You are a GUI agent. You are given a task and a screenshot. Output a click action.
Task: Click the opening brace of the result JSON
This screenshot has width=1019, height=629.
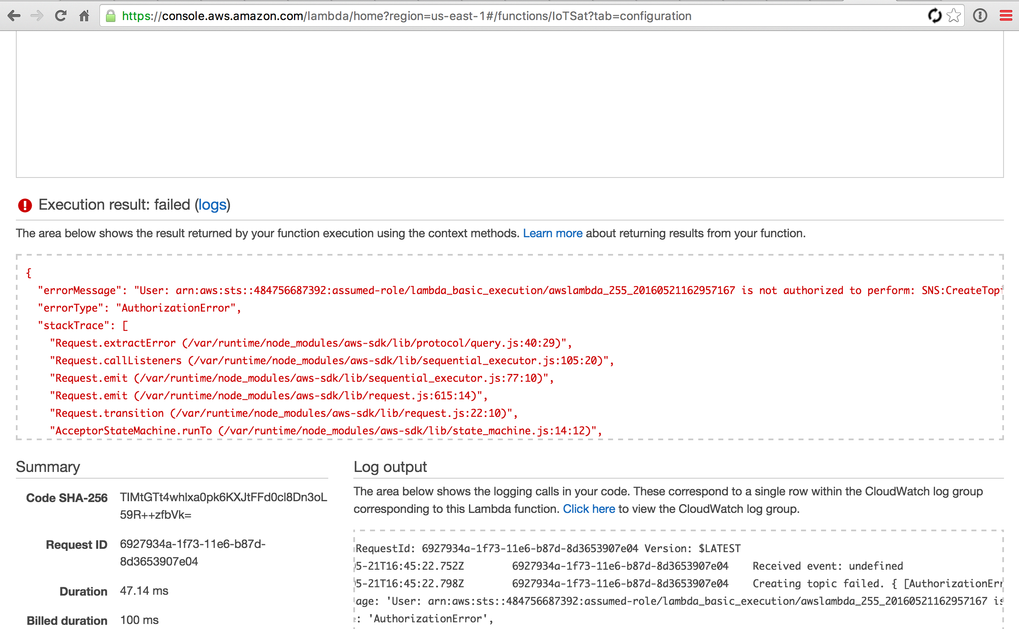pyautogui.click(x=28, y=273)
